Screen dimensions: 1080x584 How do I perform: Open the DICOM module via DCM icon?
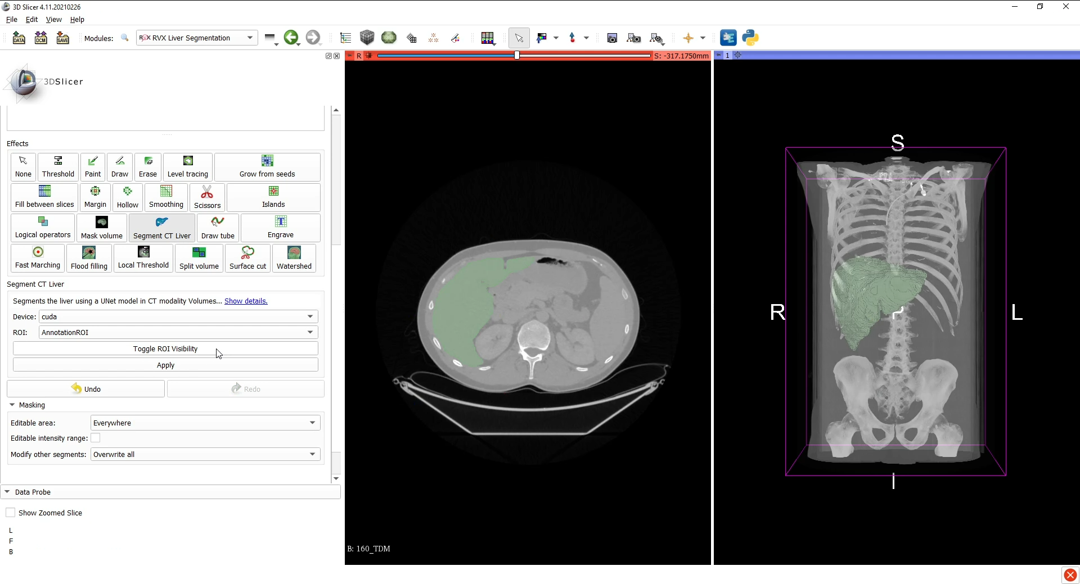40,38
